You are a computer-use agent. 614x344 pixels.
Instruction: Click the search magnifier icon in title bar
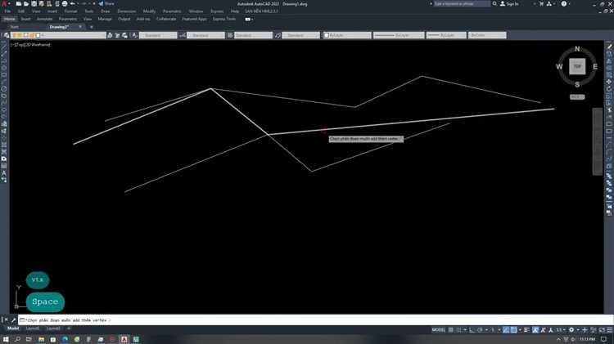pos(494,4)
